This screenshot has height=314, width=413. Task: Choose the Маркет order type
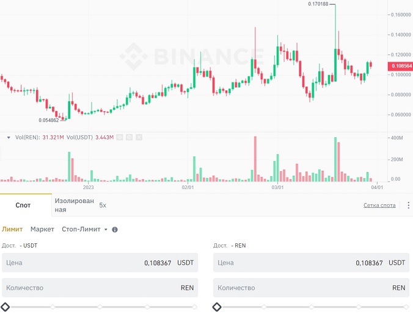pyautogui.click(x=42, y=229)
